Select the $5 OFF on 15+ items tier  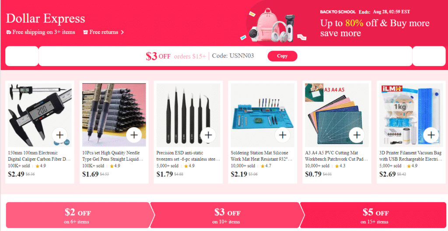tap(374, 215)
